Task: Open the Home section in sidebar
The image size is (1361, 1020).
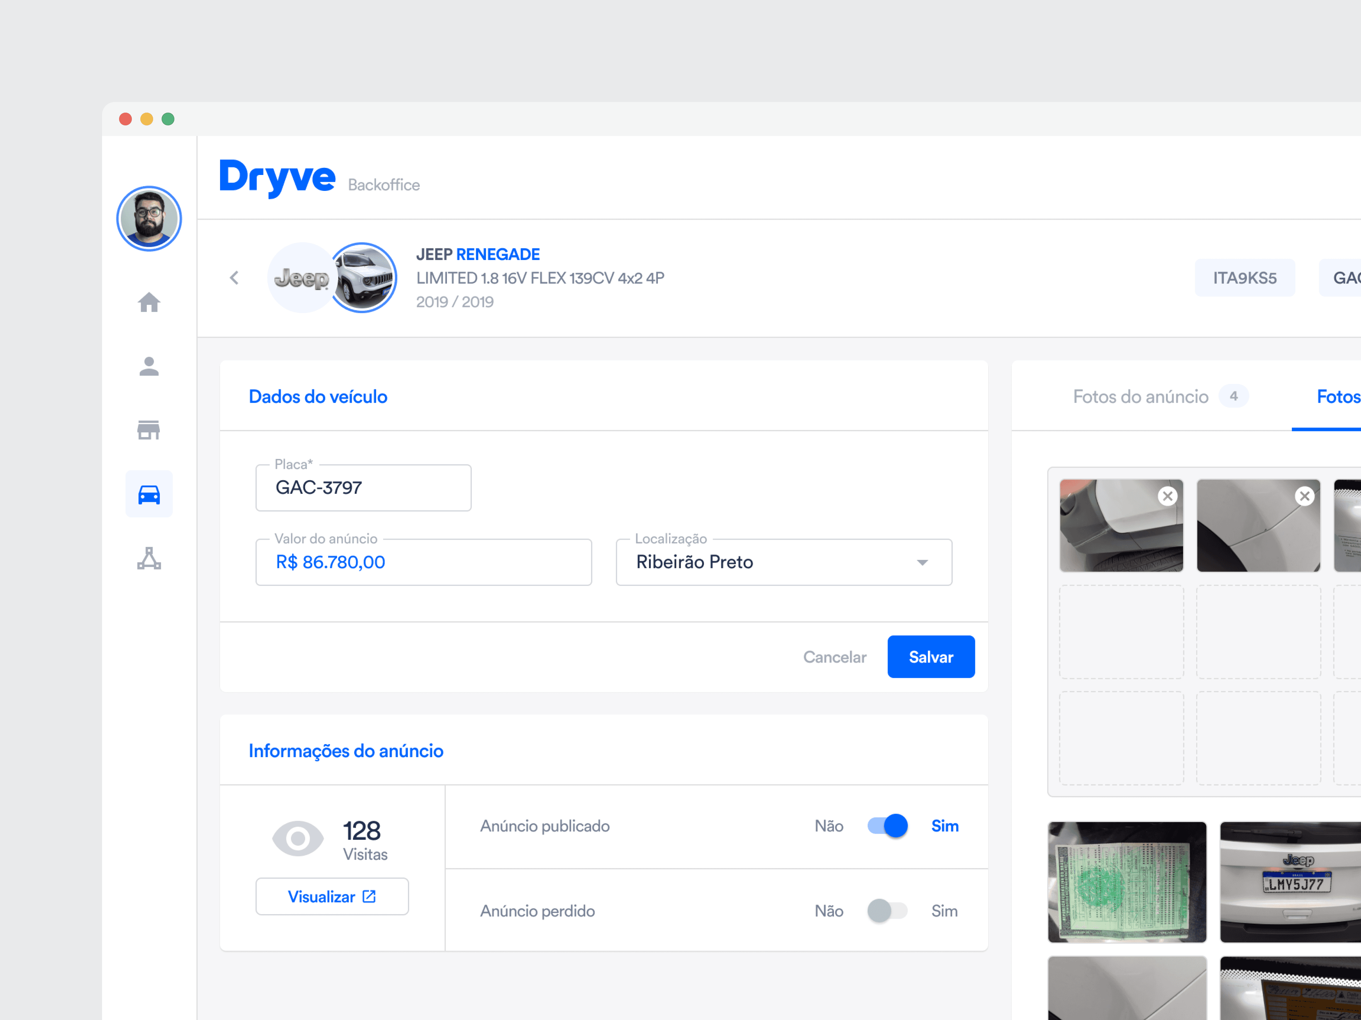Action: [149, 302]
